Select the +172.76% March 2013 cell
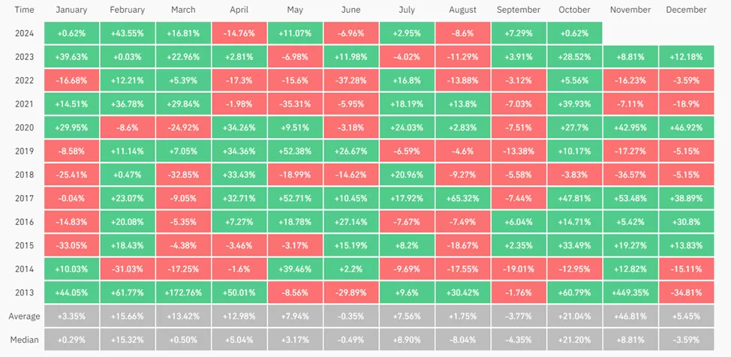 pyautogui.click(x=183, y=293)
